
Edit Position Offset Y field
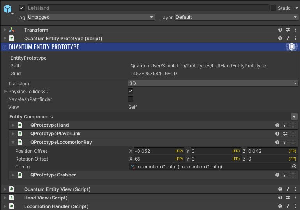215,151
